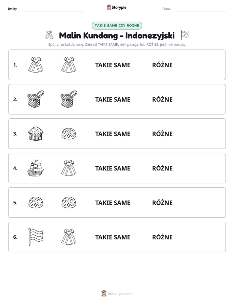Viewport: 234px width, 303px height.
Task: Click the Storypie bear logo at top
Action: pyautogui.click(x=109, y=7)
